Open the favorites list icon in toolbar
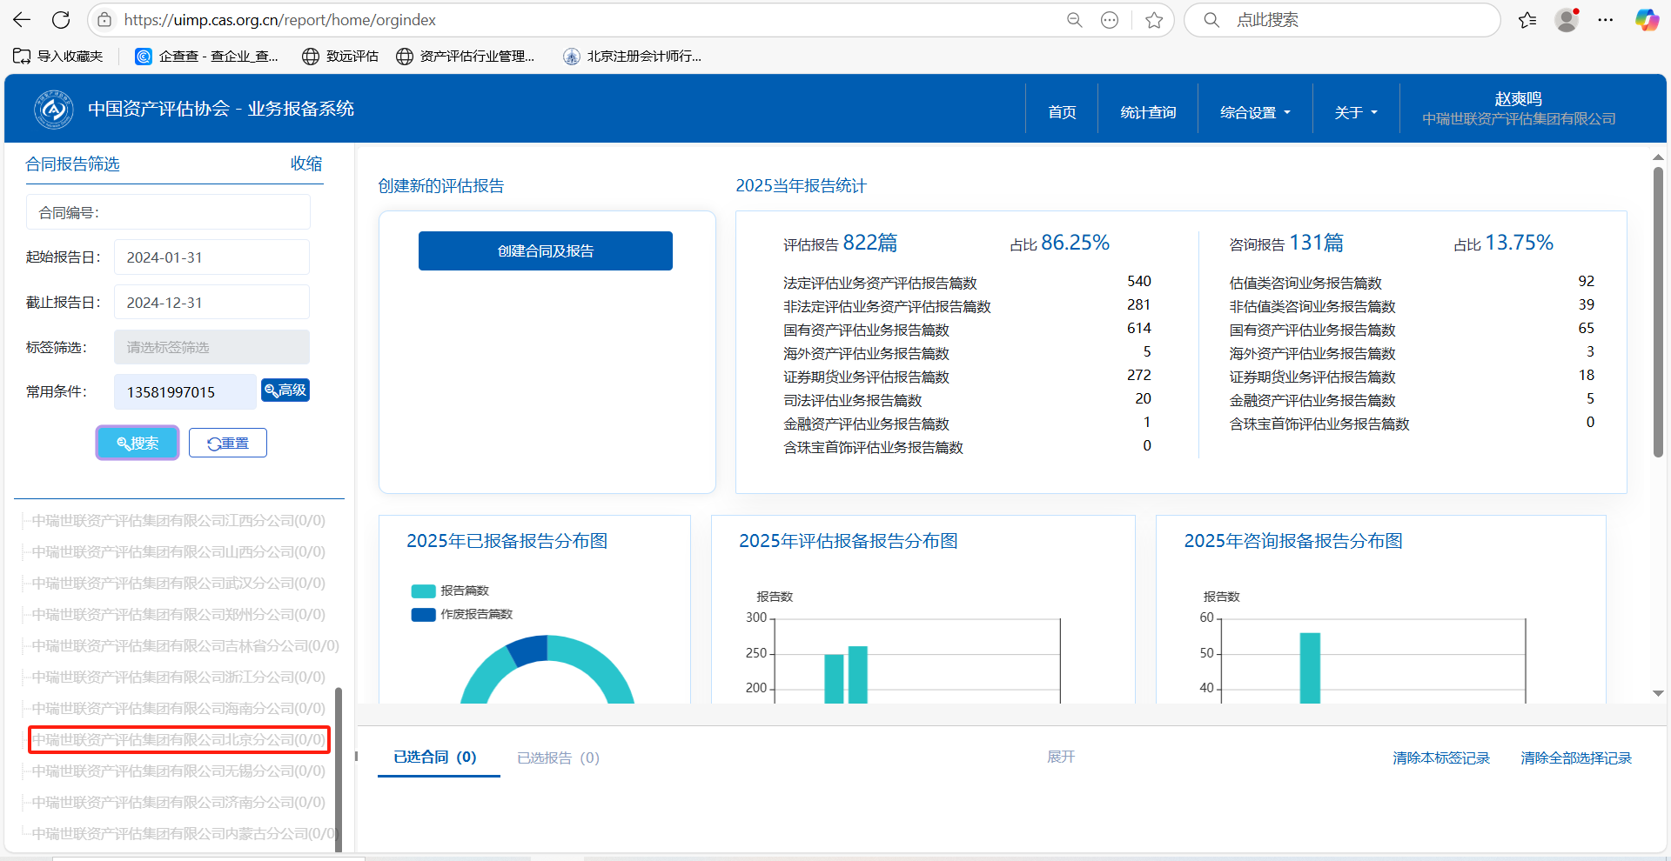The image size is (1671, 861). pyautogui.click(x=1527, y=20)
